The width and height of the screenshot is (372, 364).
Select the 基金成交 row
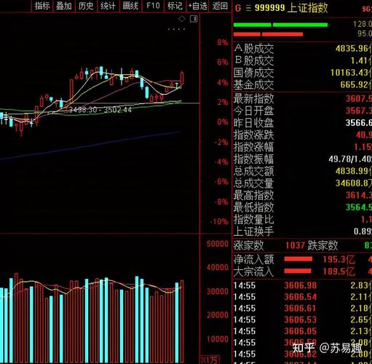click(303, 84)
